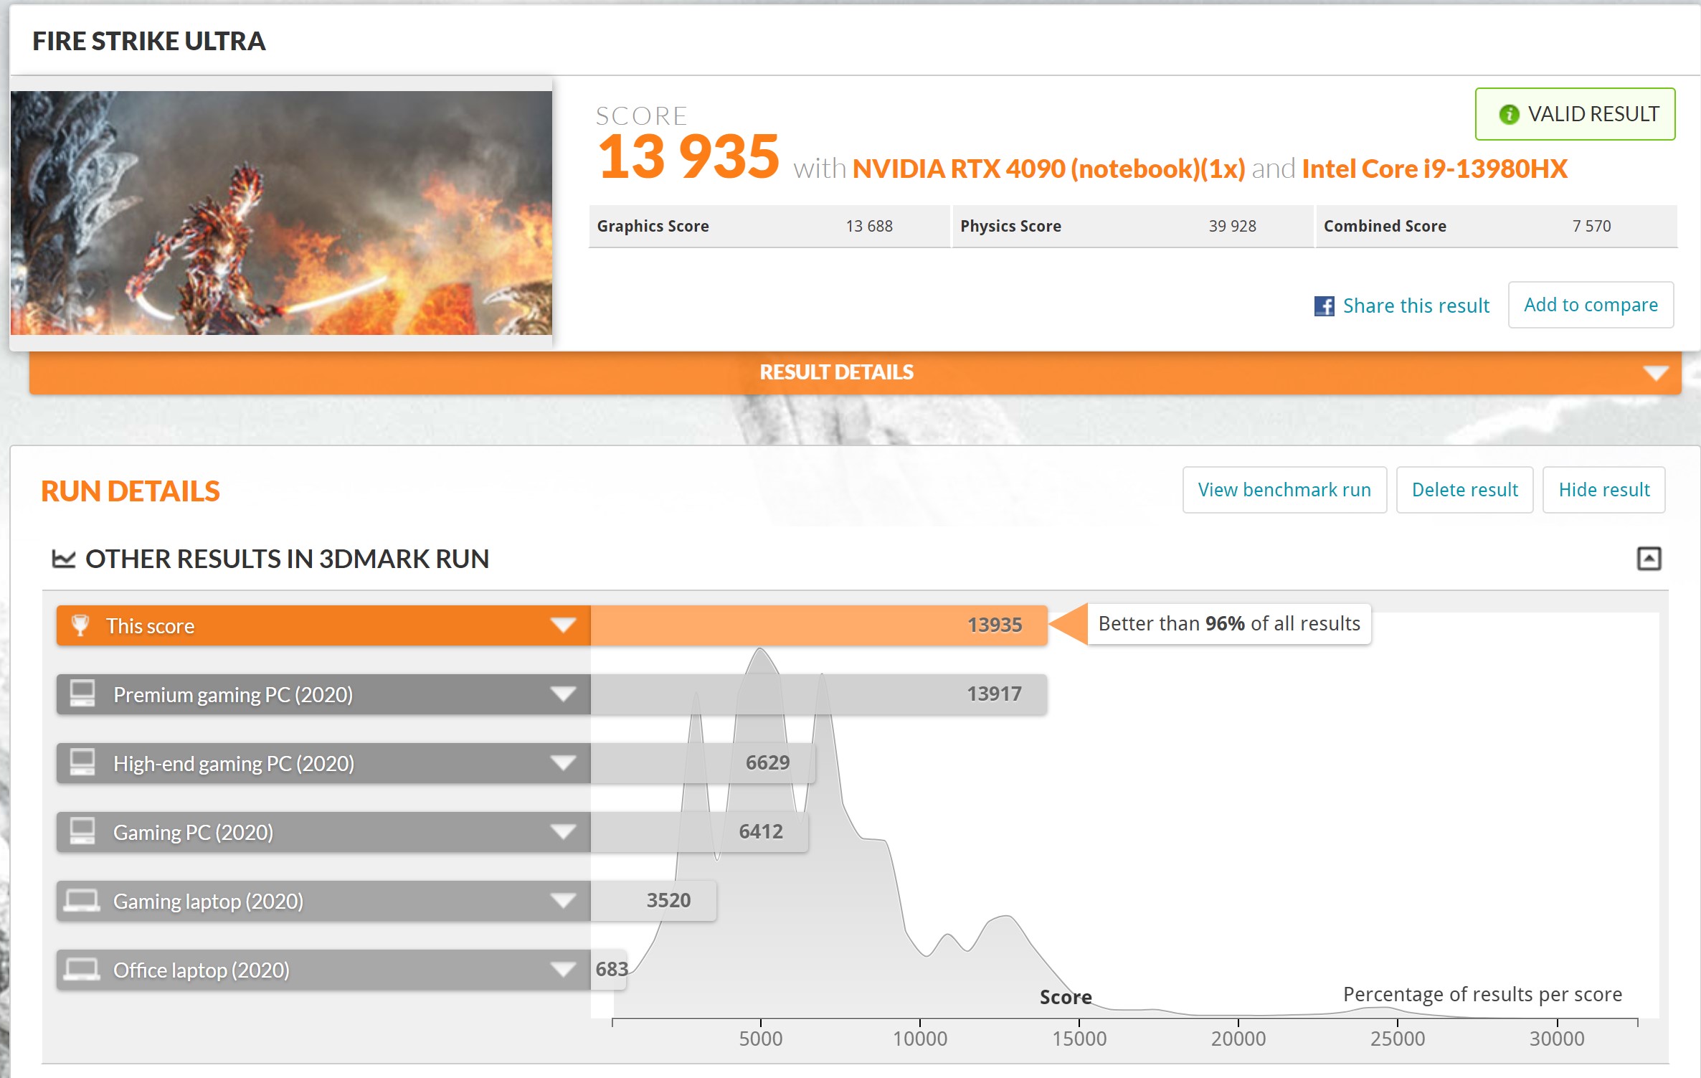
Task: Open the This score dropdown arrow
Action: 563,625
